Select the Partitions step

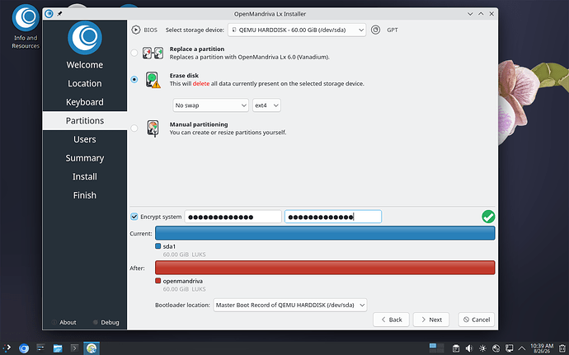coord(85,121)
